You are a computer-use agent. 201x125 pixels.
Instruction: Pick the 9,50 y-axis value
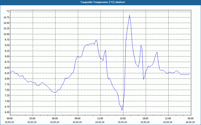7,45
